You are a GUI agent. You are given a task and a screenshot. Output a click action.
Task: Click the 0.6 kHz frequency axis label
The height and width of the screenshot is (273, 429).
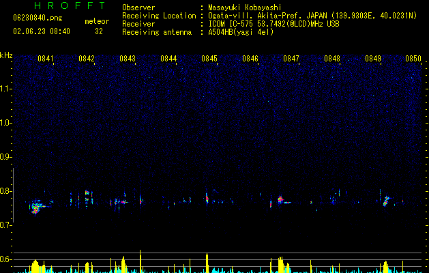coord(6,259)
